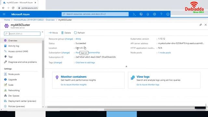Open Cloud Shell from the top bar
The height and width of the screenshot is (117, 208).
click(134, 14)
